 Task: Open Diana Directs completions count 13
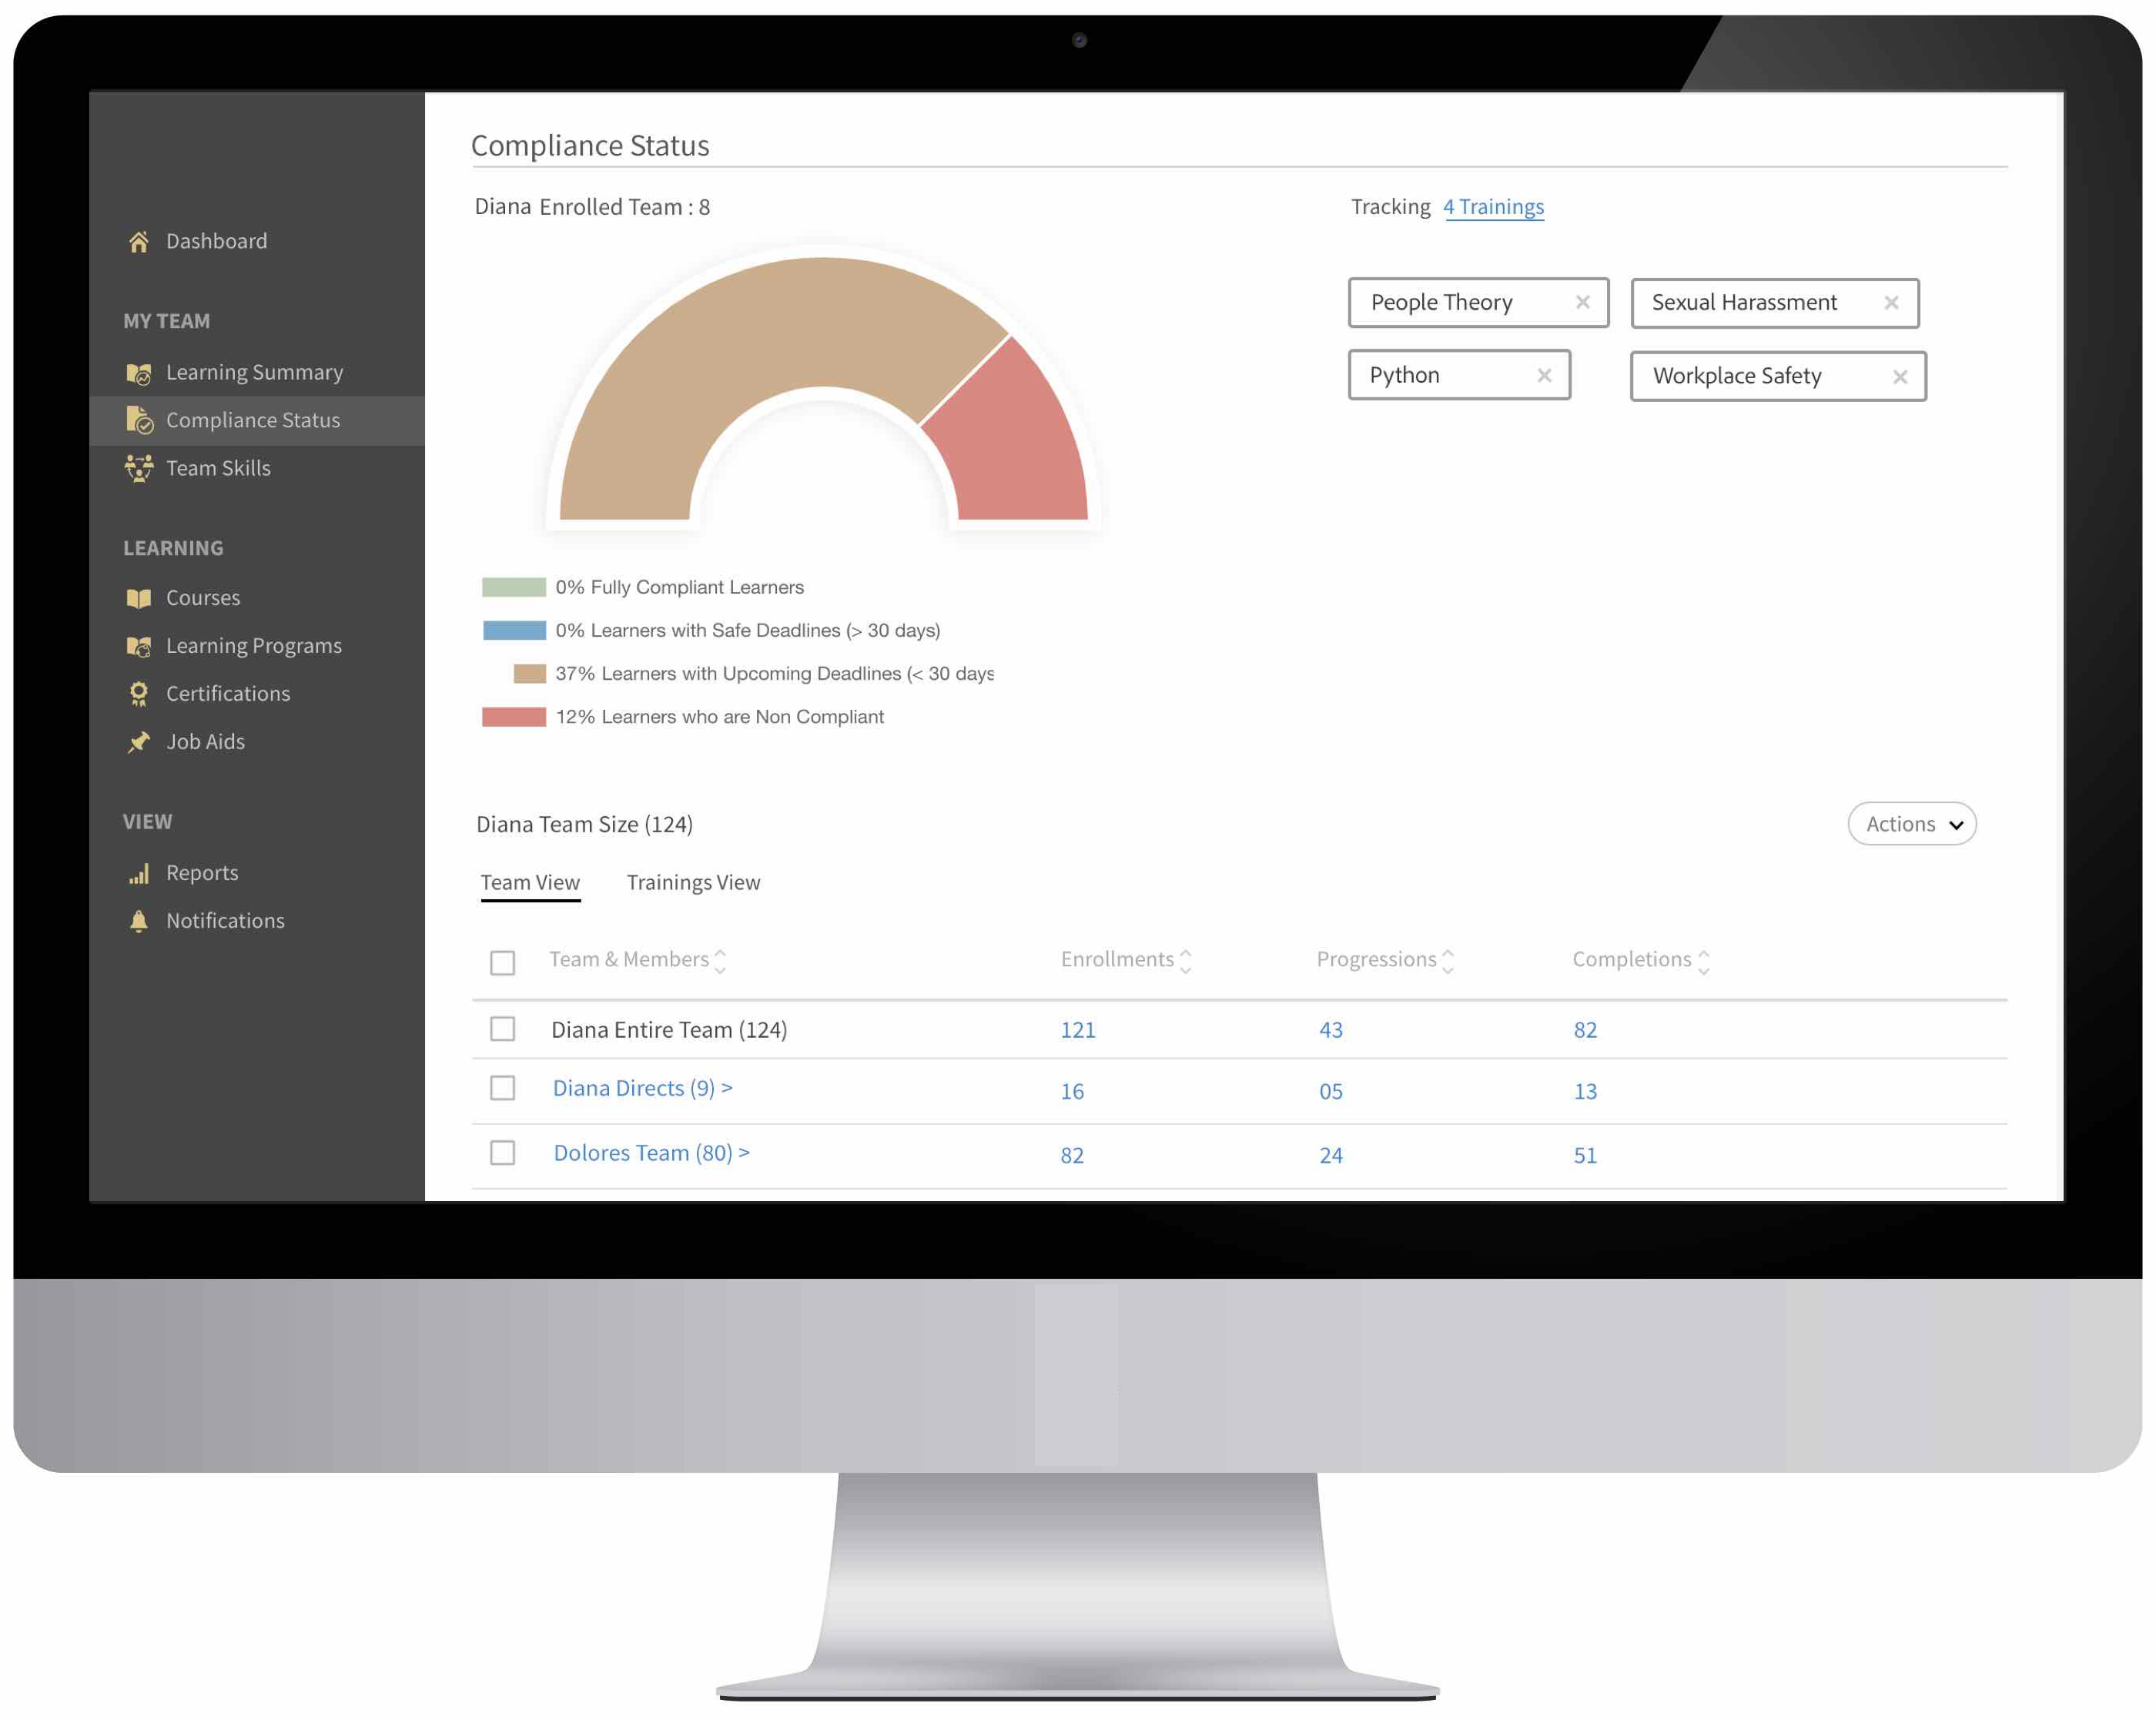[x=1585, y=1091]
